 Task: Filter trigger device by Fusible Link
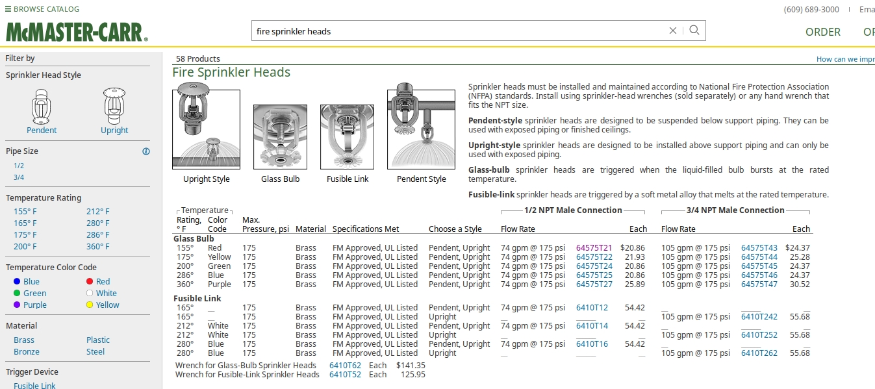[34, 385]
